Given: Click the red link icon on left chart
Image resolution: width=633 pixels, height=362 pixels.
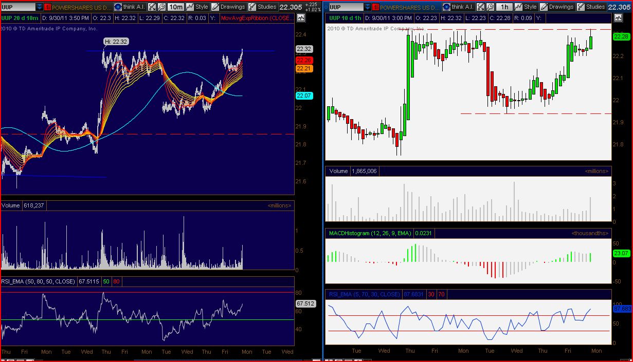Looking at the screenshot, I should [x=47, y=7].
